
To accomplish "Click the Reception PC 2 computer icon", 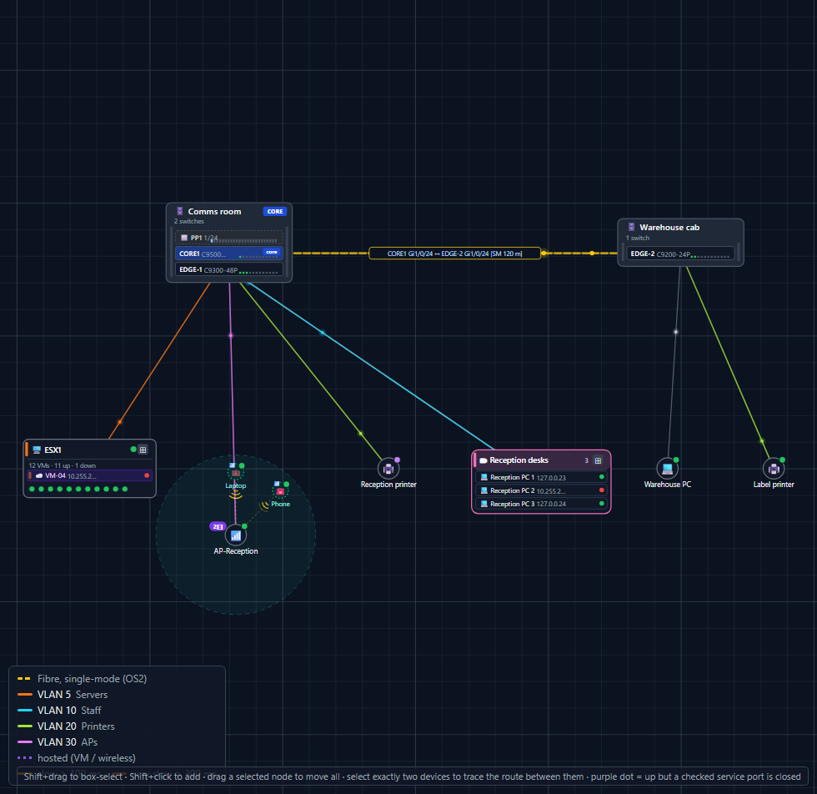I will (484, 490).
